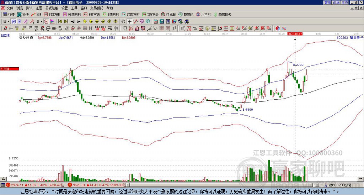
Task: Open the 9P四方形 tool
Action: (x=72, y=14)
